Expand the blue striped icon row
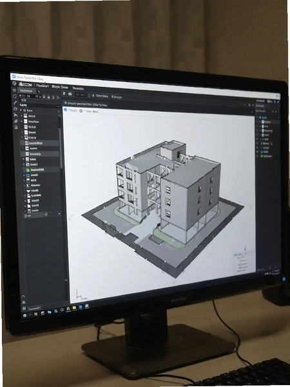 click(24, 175)
